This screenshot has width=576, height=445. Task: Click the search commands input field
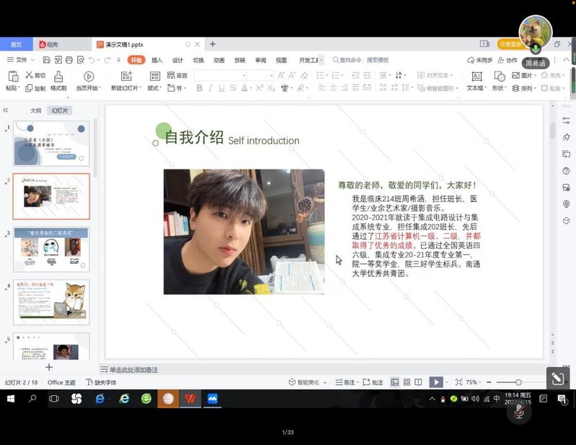(363, 60)
